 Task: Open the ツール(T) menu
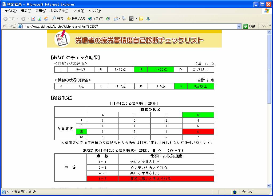tap(78, 11)
